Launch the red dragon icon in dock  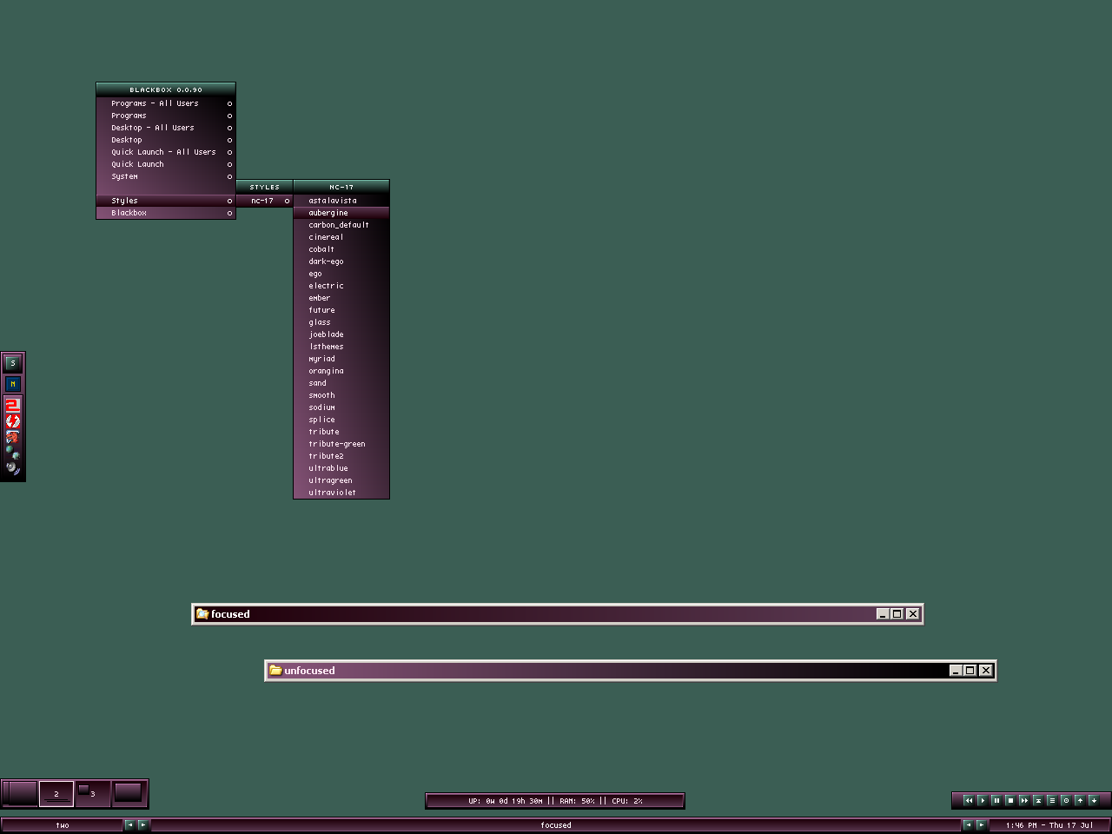click(x=12, y=437)
